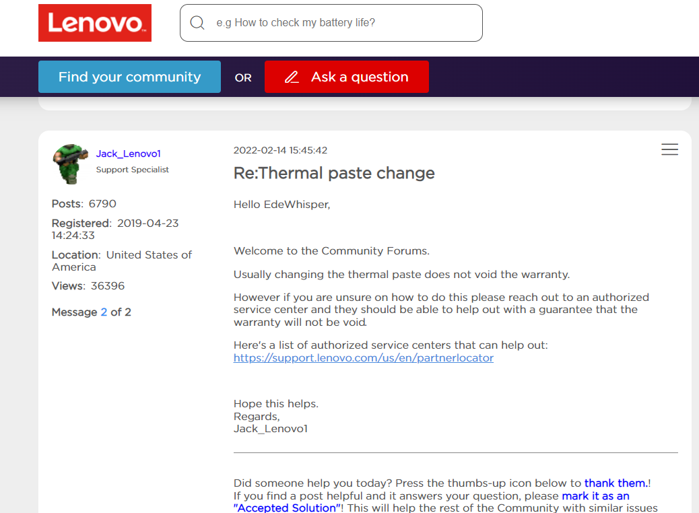Click the Support Specialist rank label
The image size is (699, 513).
click(x=133, y=170)
